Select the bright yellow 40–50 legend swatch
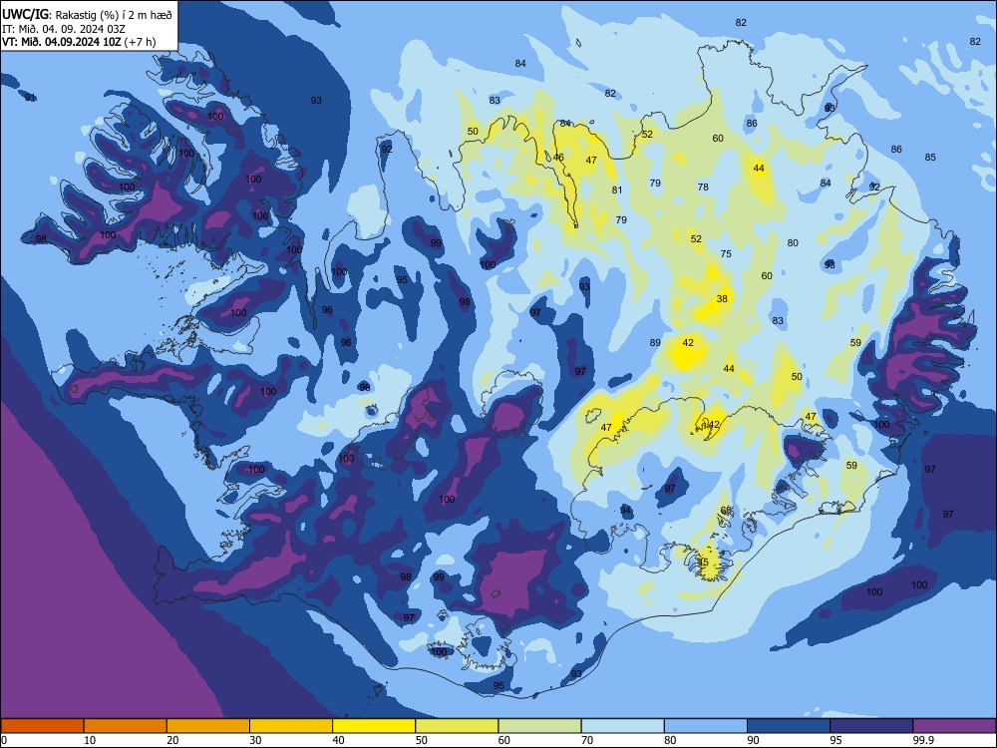 click(x=374, y=726)
